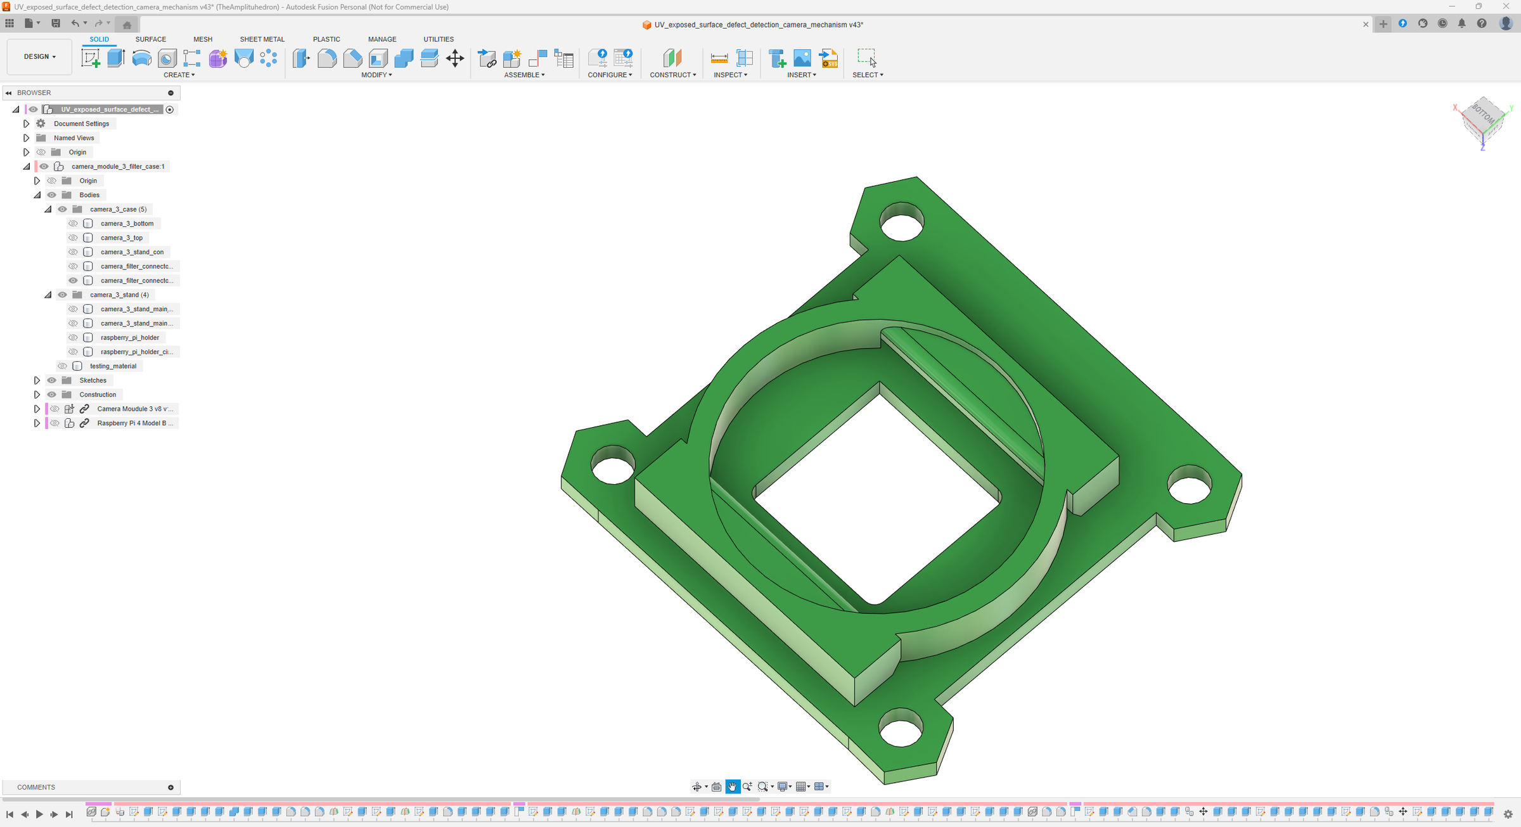Select the Hole tool

tap(167, 58)
